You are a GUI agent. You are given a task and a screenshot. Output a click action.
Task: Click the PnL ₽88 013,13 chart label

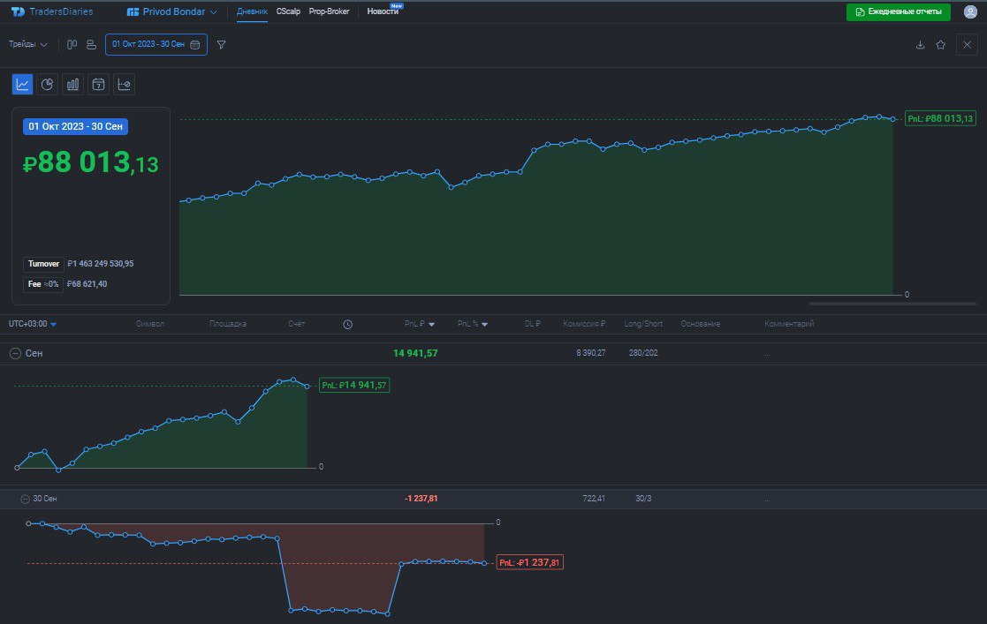[940, 118]
